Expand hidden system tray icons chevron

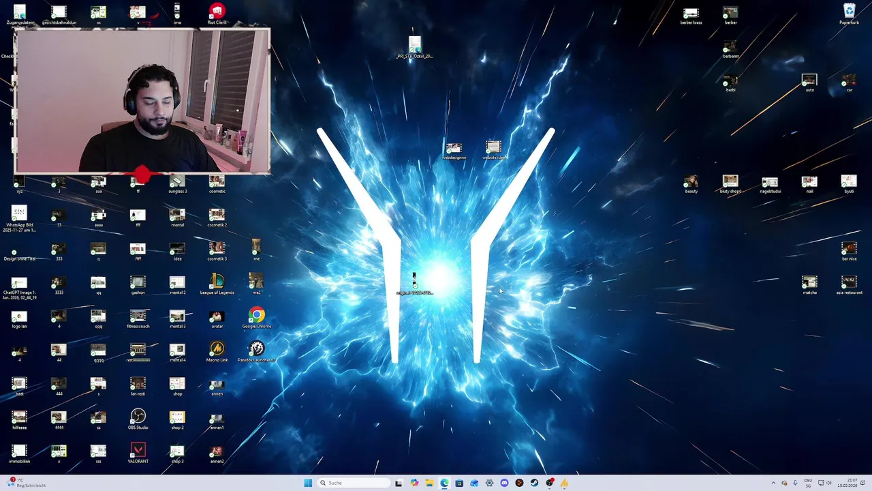coord(773,483)
